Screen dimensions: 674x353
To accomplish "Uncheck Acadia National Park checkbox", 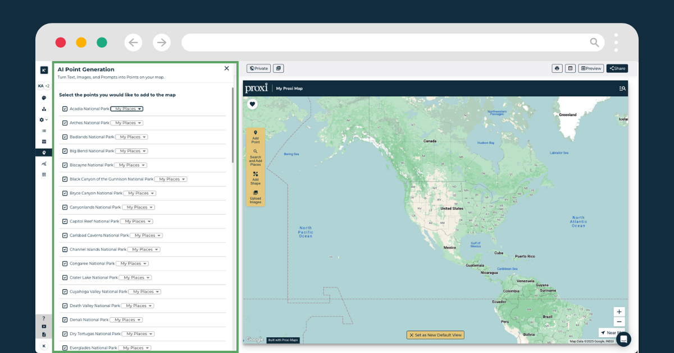I will point(65,109).
